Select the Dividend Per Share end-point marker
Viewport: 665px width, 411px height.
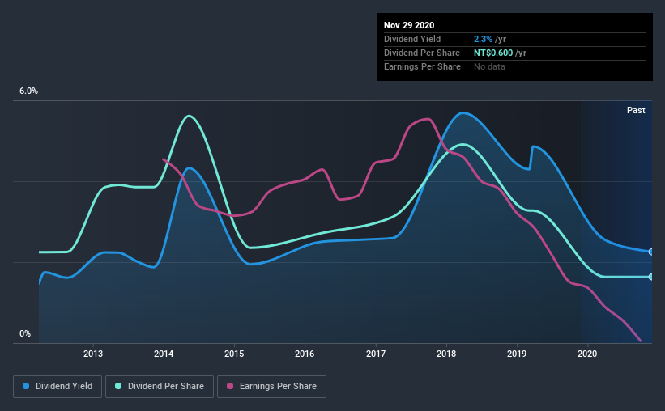(x=650, y=277)
